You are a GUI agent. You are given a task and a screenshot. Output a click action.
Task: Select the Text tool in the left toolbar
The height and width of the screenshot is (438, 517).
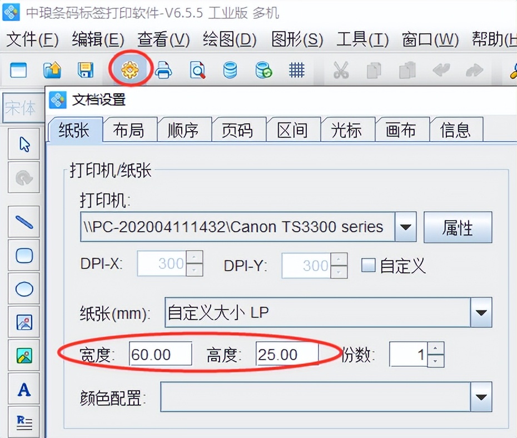pos(23,390)
